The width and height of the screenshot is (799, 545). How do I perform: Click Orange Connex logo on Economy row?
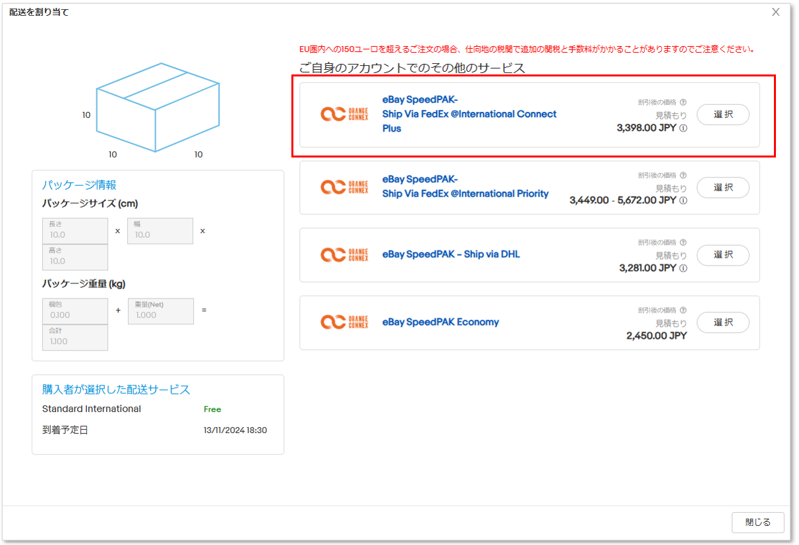344,322
